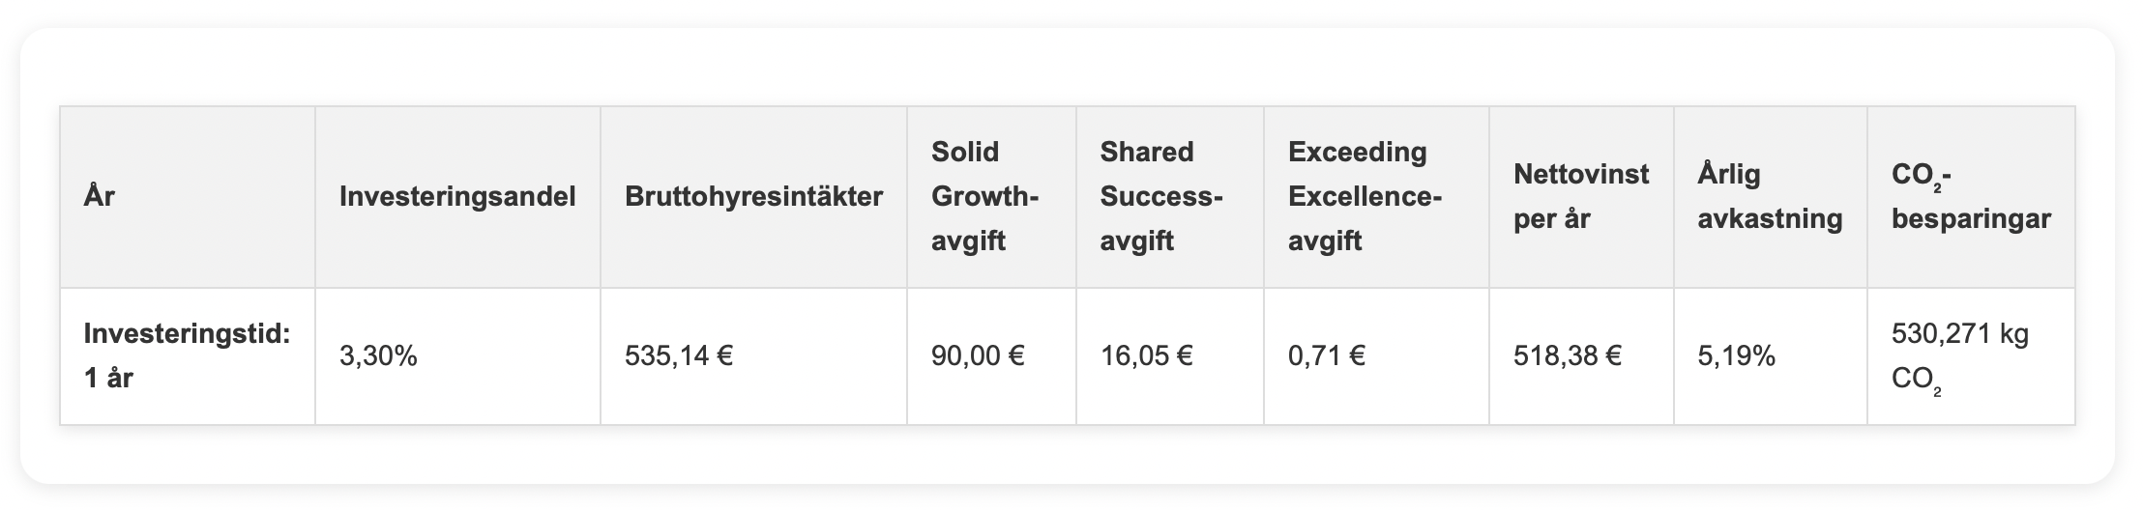Select the Exceeding Excellence-avgift header
This screenshot has width=2143, height=510.
1365,197
